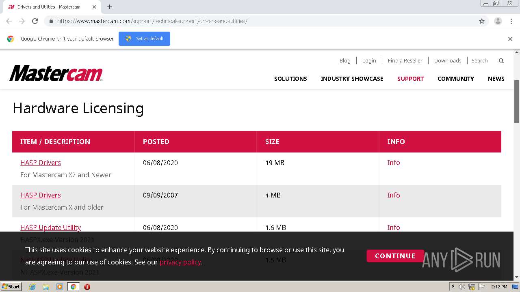Click the 09/09/2007 posted date
The width and height of the screenshot is (520, 292).
[x=160, y=195]
